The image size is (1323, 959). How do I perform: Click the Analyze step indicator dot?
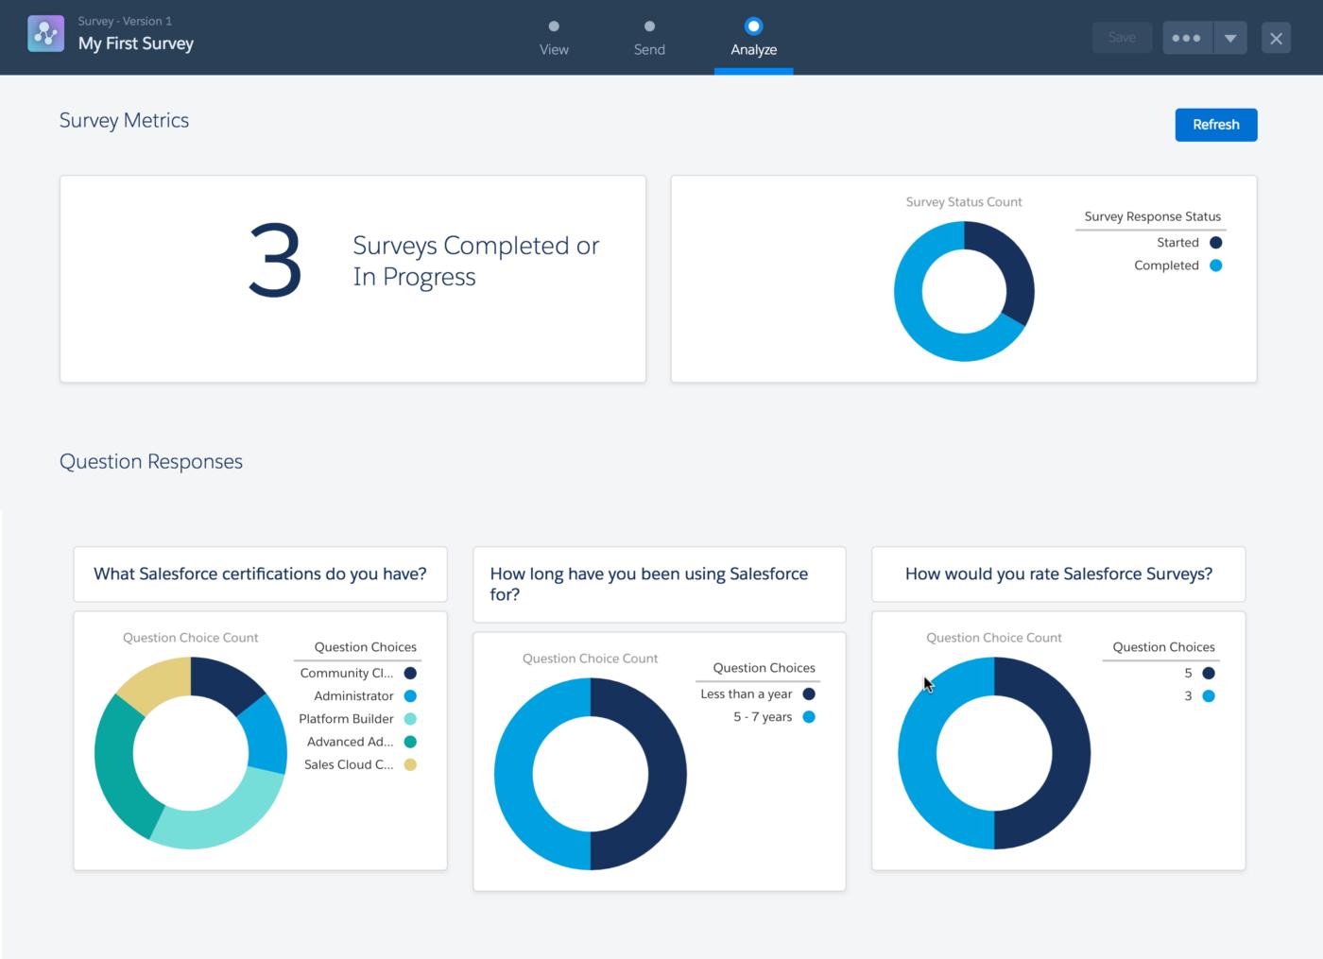(x=753, y=27)
